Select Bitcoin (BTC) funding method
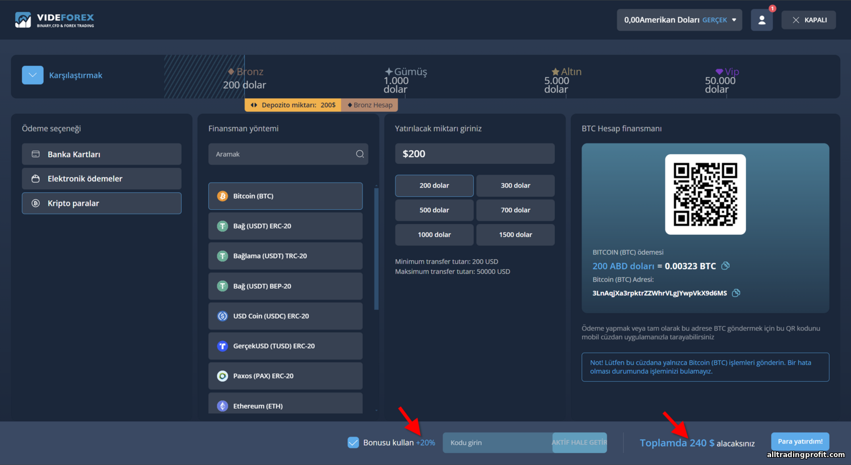The height and width of the screenshot is (465, 851). click(285, 196)
